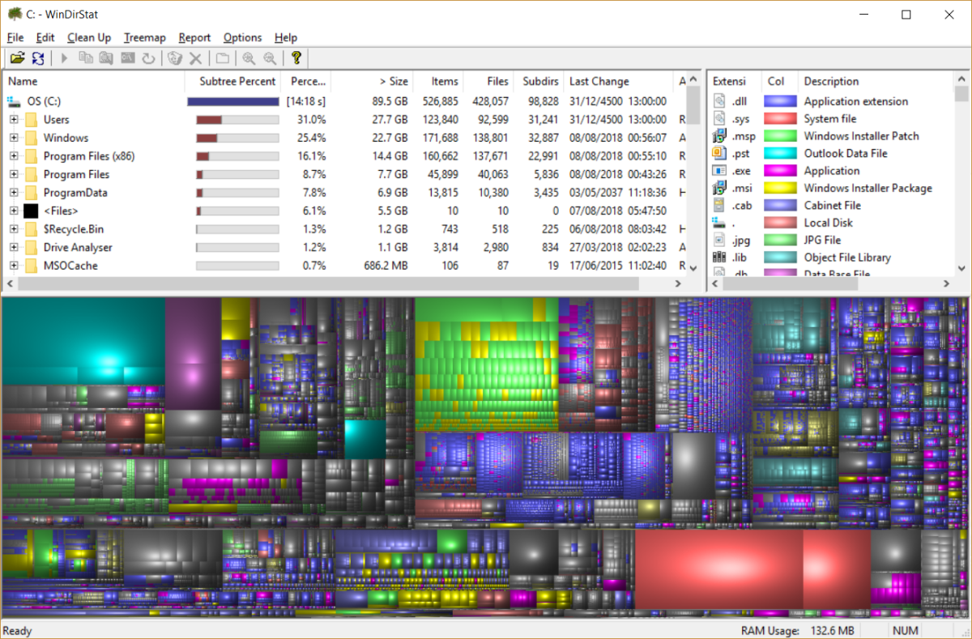Viewport: 972px width, 639px height.
Task: Click the Refresh All toolbar icon
Action: pos(38,58)
